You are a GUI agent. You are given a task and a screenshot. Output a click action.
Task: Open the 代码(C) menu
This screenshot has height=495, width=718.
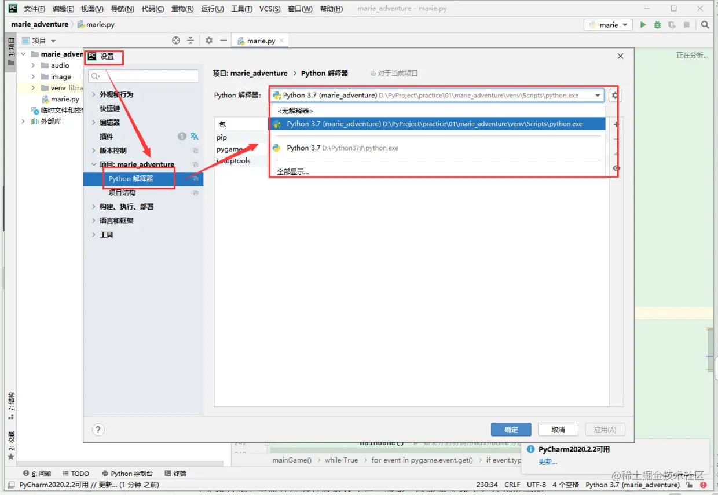pos(153,9)
